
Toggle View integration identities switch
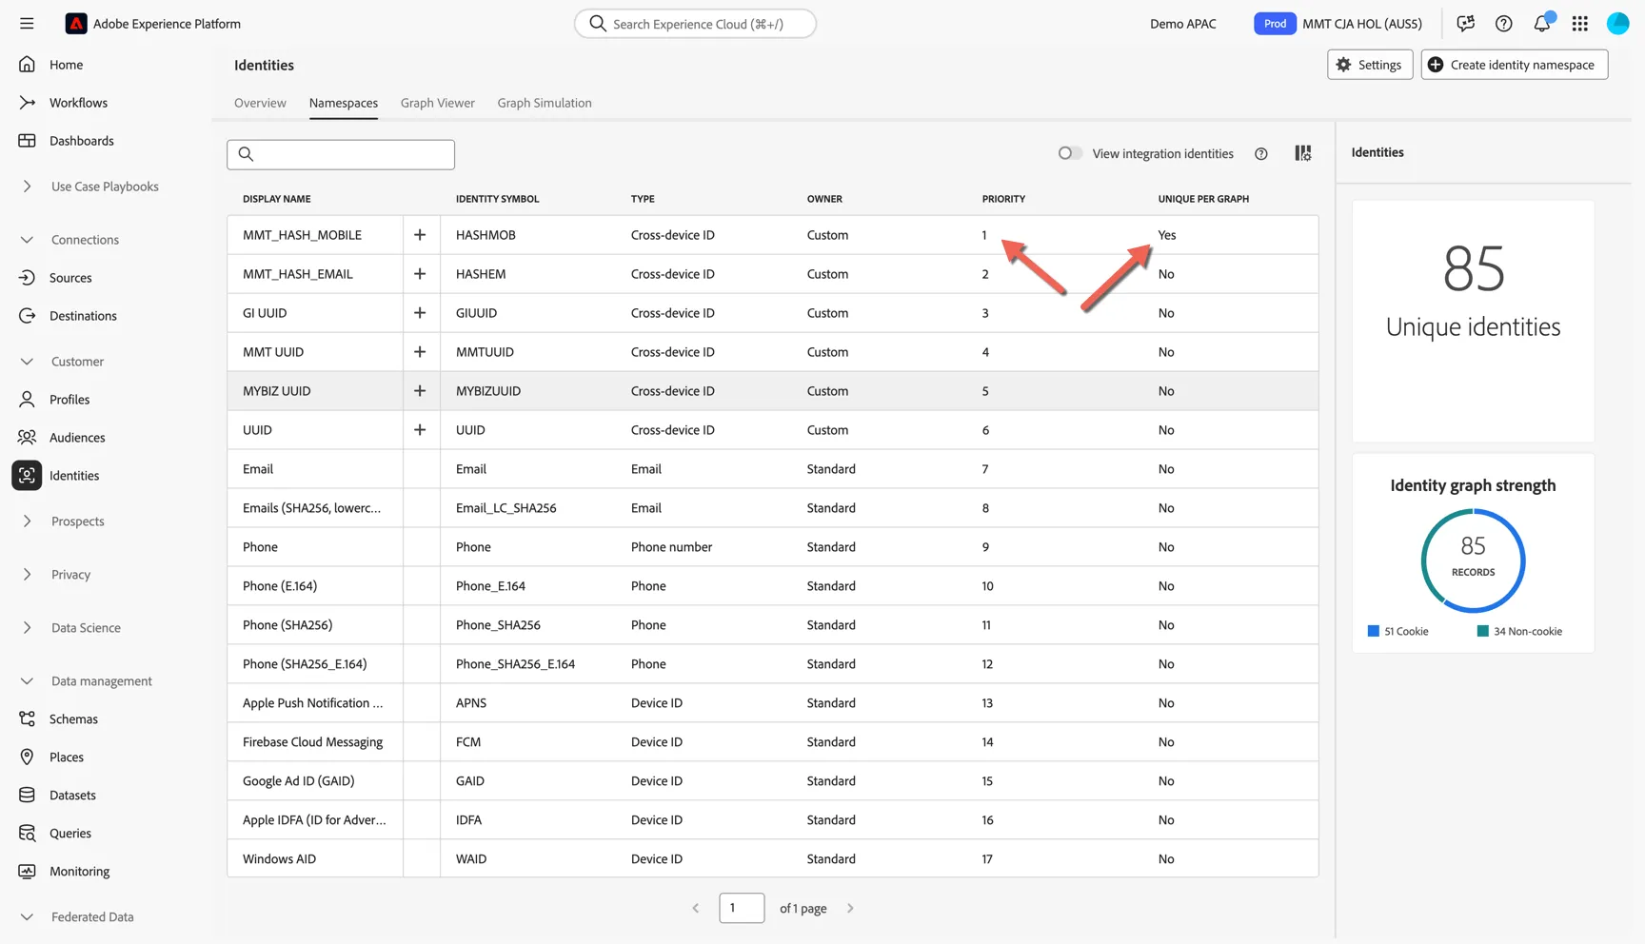[1070, 153]
